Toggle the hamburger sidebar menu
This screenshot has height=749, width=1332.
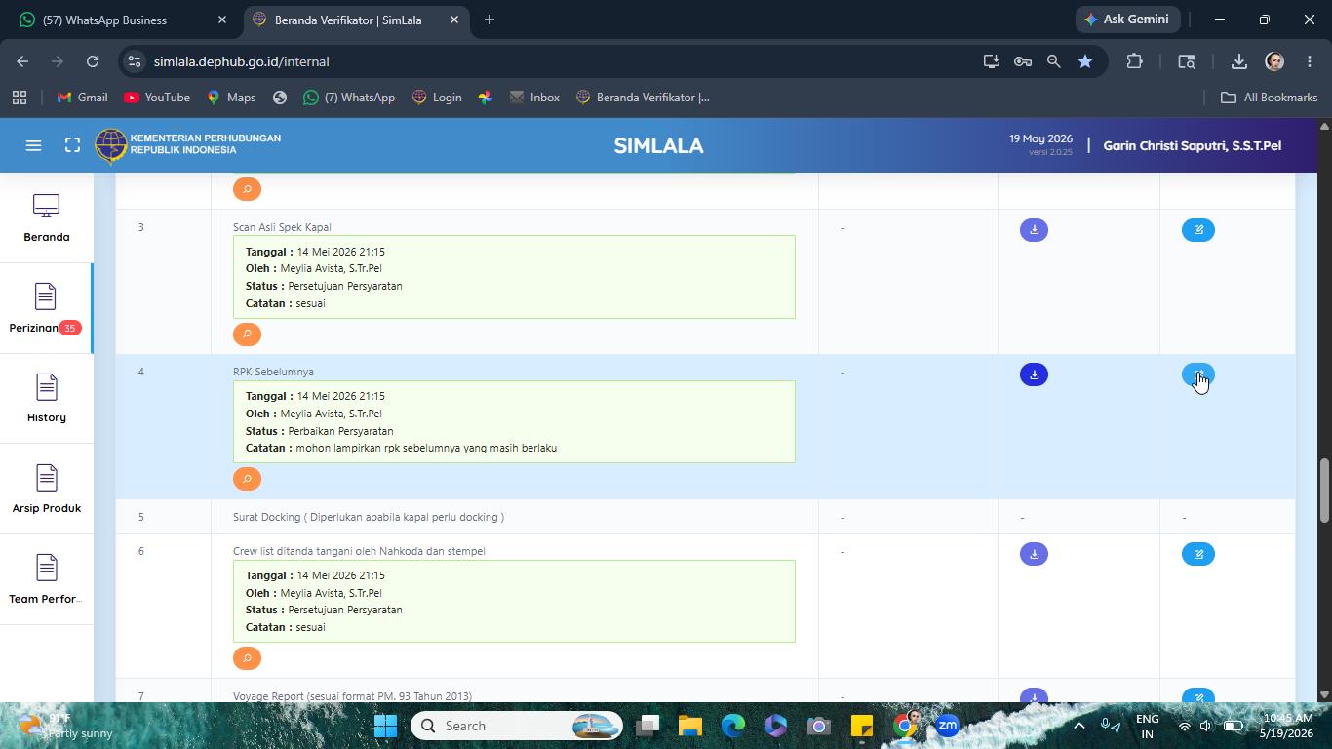[x=33, y=145]
